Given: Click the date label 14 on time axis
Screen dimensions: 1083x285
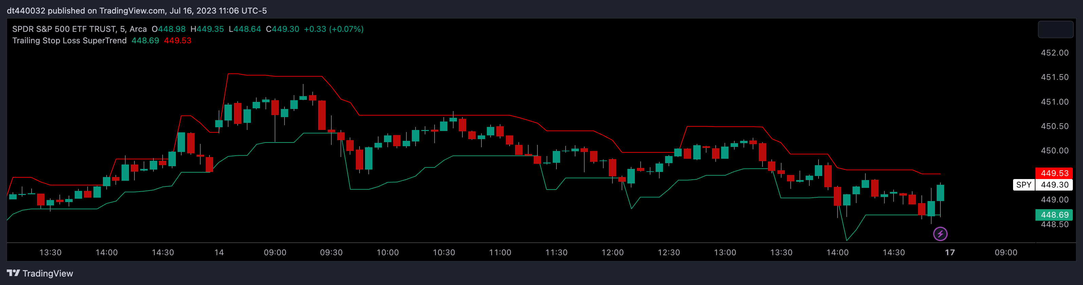Looking at the screenshot, I should [x=219, y=252].
